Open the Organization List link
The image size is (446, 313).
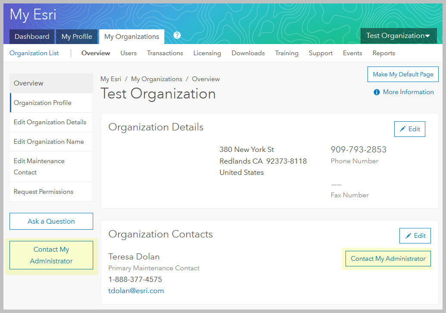34,53
